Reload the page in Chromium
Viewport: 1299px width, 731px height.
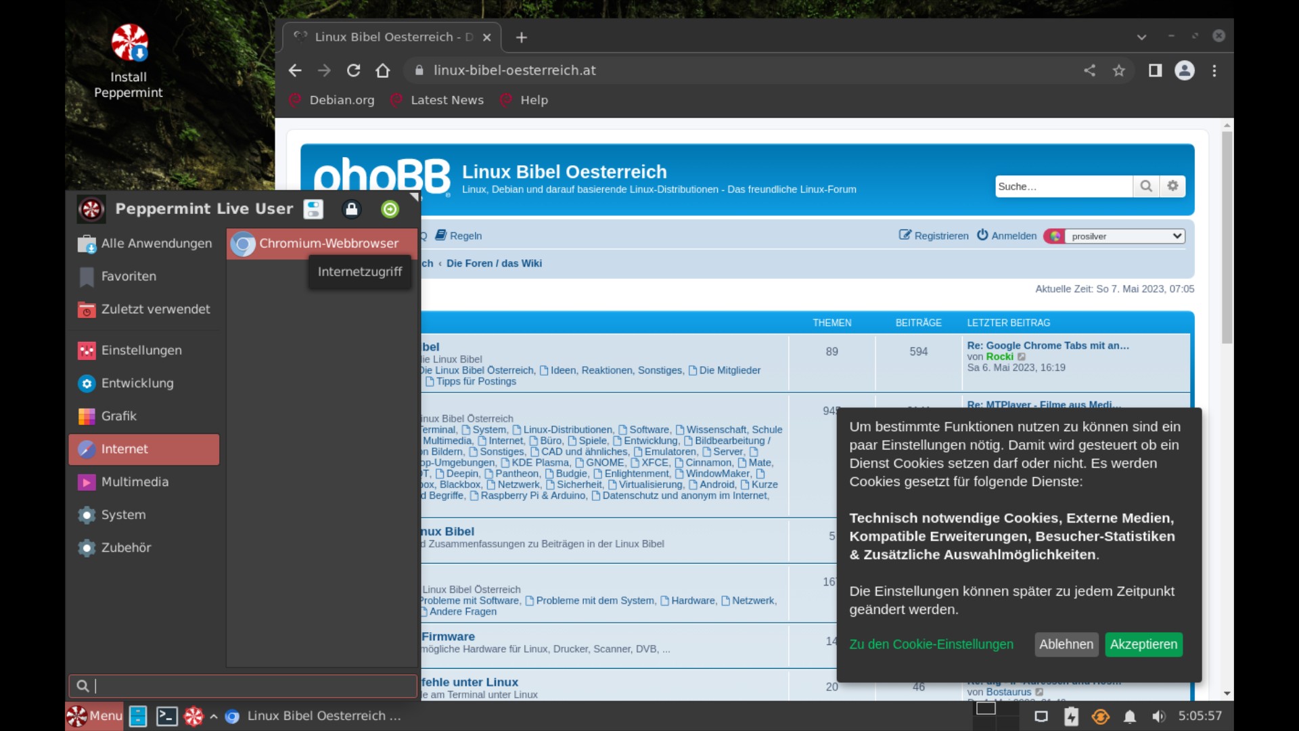click(353, 70)
